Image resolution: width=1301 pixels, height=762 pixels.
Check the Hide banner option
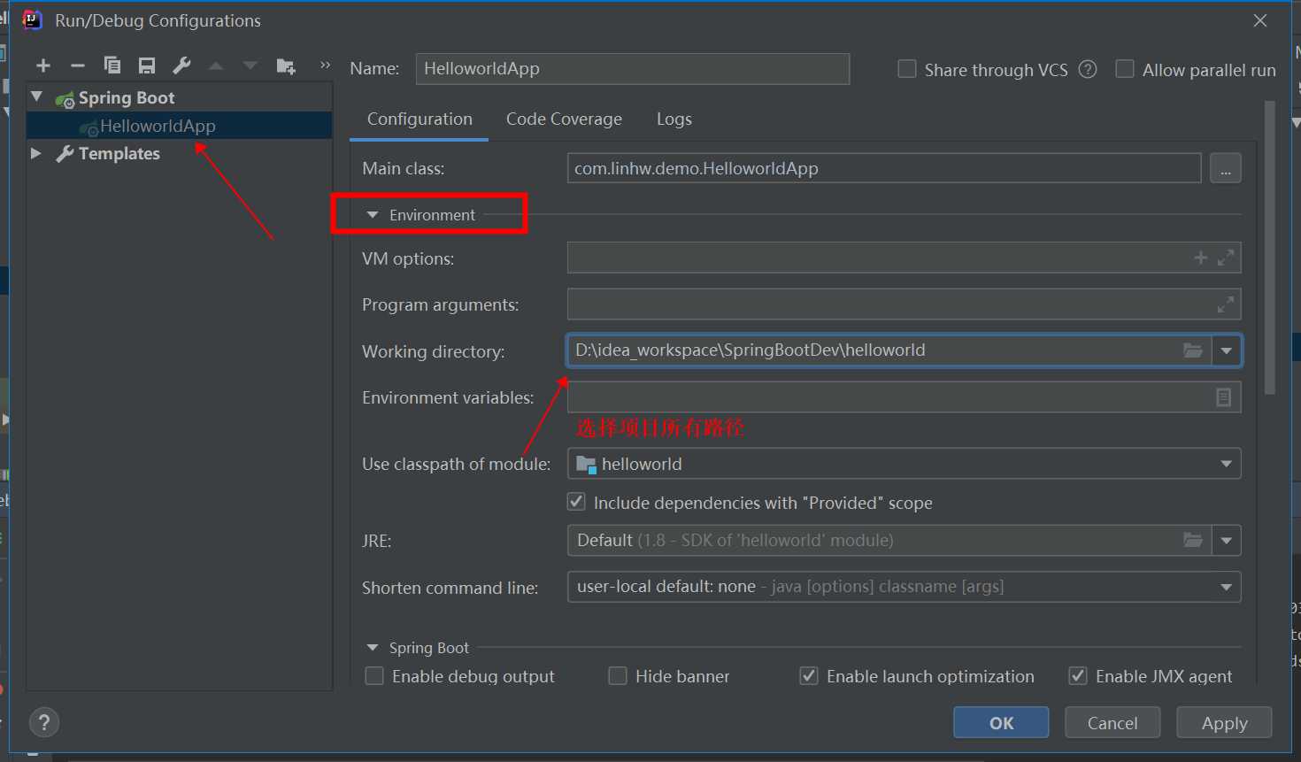click(x=618, y=676)
